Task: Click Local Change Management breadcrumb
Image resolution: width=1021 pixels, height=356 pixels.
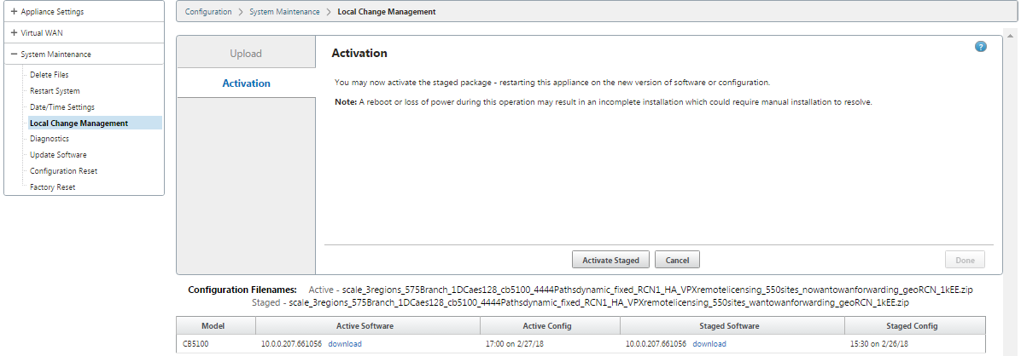Action: 387,12
